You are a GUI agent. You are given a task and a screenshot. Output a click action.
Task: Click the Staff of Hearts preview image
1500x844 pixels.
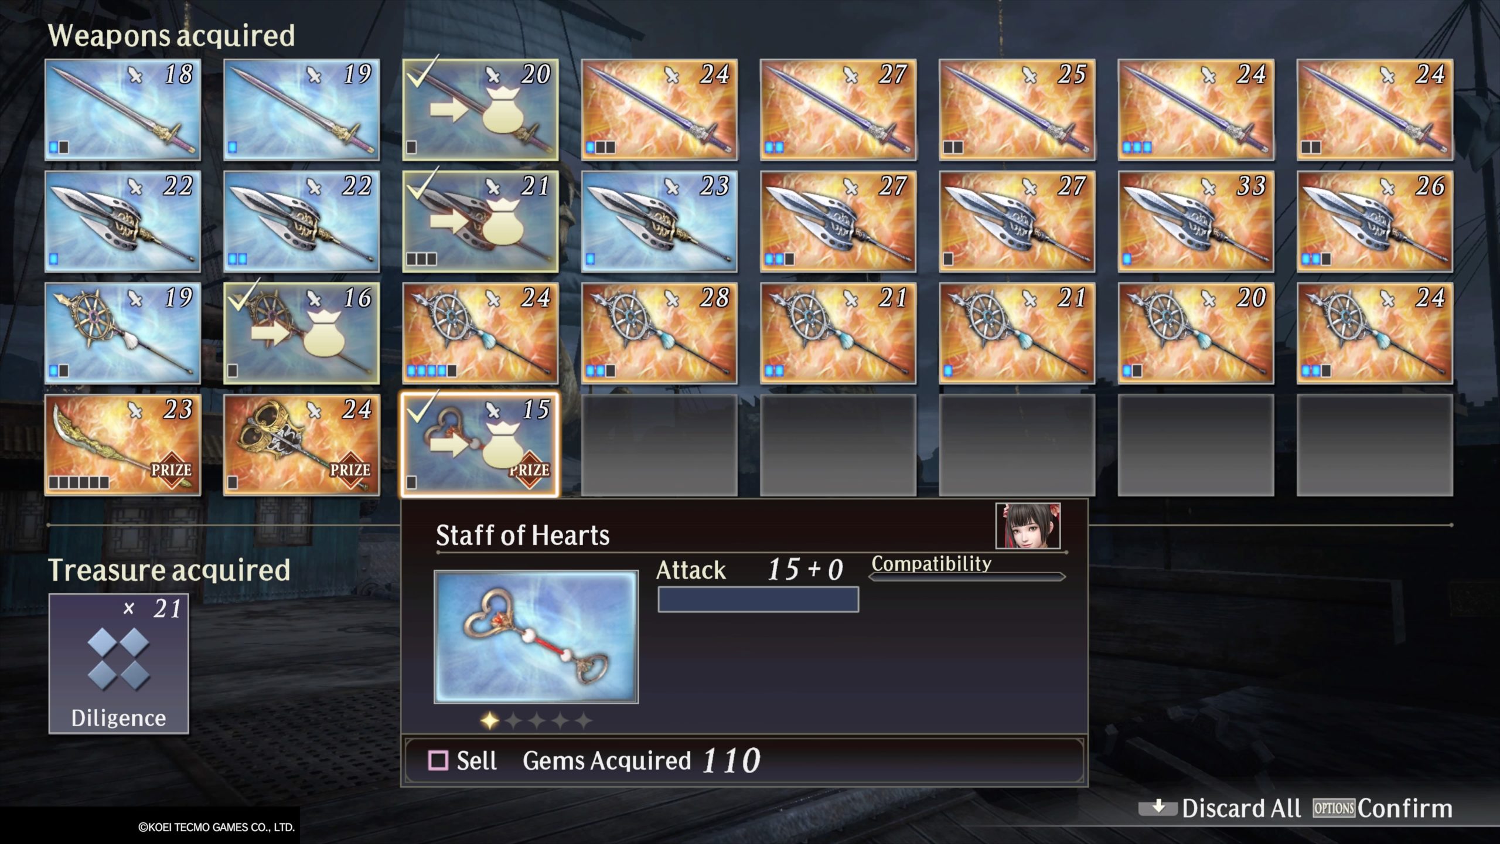536,637
